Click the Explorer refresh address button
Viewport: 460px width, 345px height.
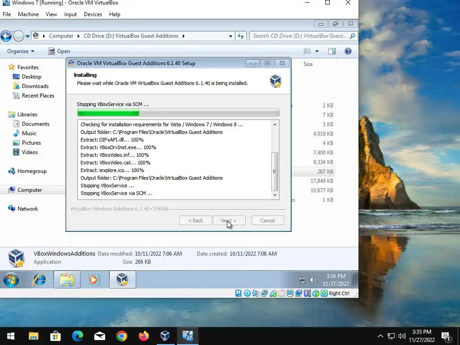(241, 36)
